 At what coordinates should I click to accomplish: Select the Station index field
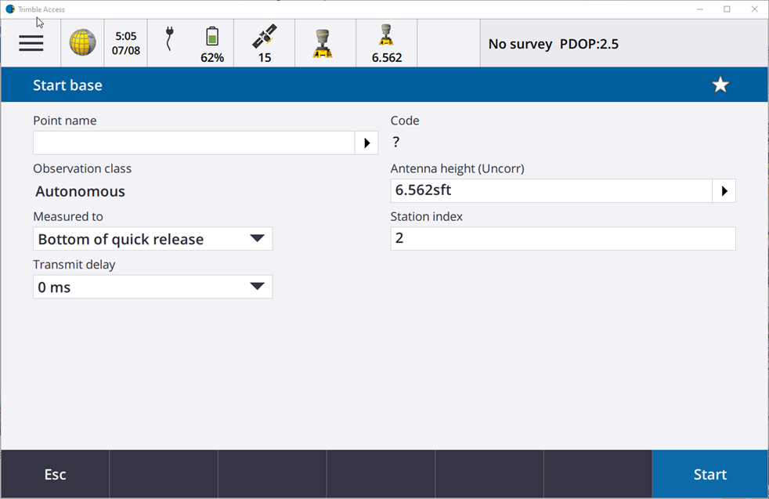tap(562, 239)
